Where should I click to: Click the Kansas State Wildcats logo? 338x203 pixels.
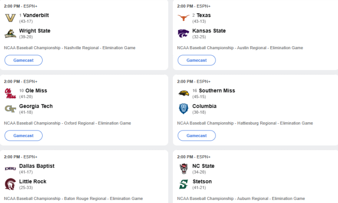(183, 33)
